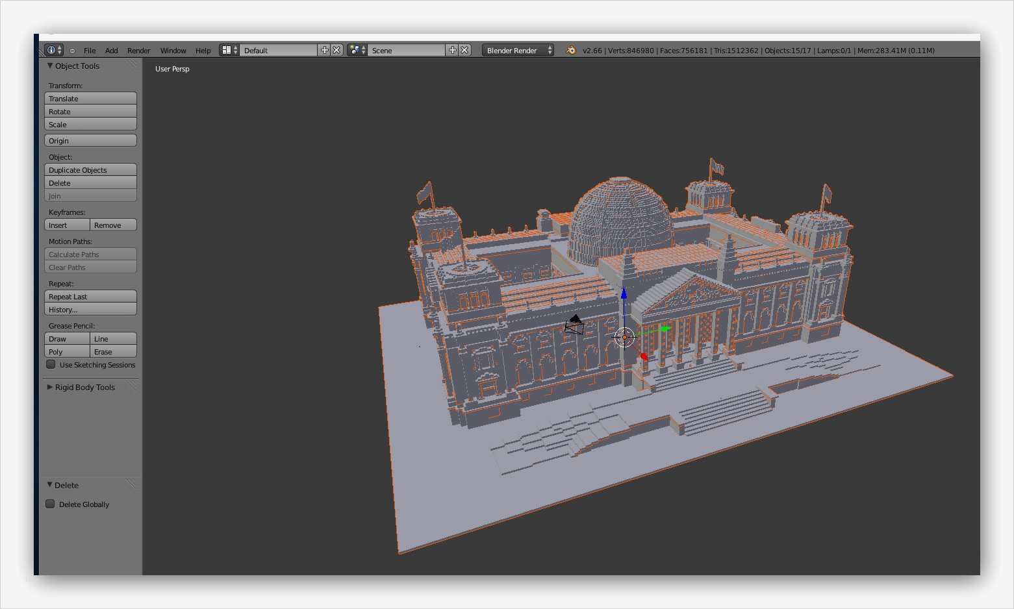This screenshot has width=1014, height=609.
Task: Collapse the Object Tools panel
Action: click(50, 66)
